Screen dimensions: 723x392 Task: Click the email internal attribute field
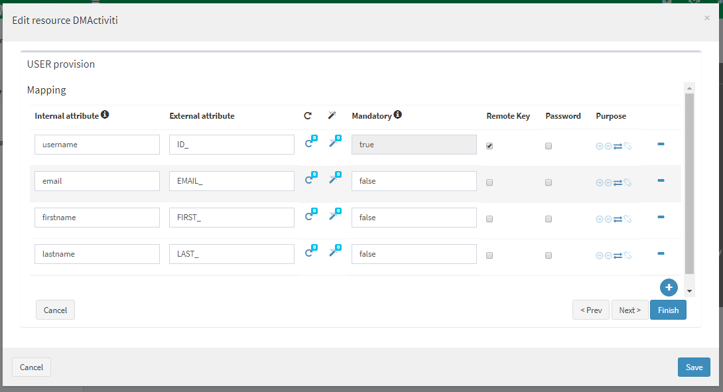[98, 181]
